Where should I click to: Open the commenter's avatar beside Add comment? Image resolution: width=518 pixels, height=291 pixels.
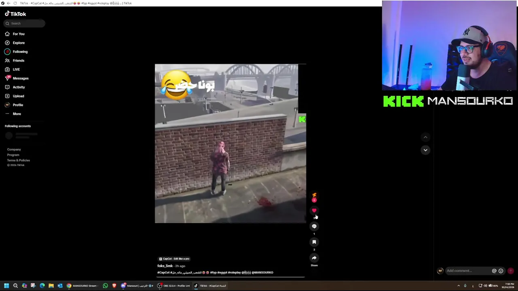coord(440,271)
